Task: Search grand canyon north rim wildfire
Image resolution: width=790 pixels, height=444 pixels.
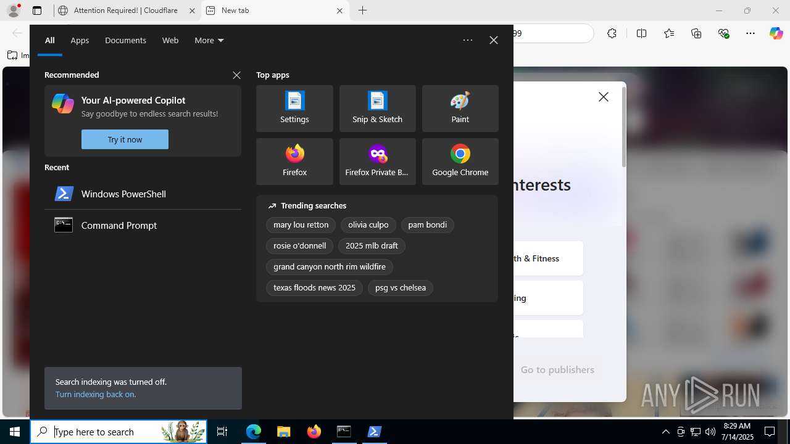Action: [x=330, y=266]
